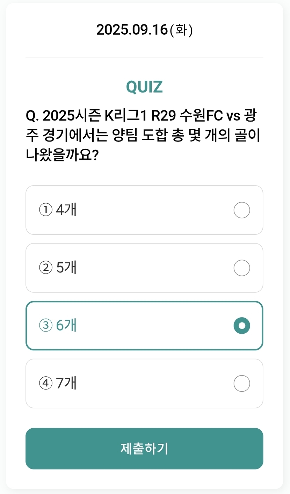Click the '나왔을까요?' question ending
The width and height of the screenshot is (290, 494).
point(61,154)
